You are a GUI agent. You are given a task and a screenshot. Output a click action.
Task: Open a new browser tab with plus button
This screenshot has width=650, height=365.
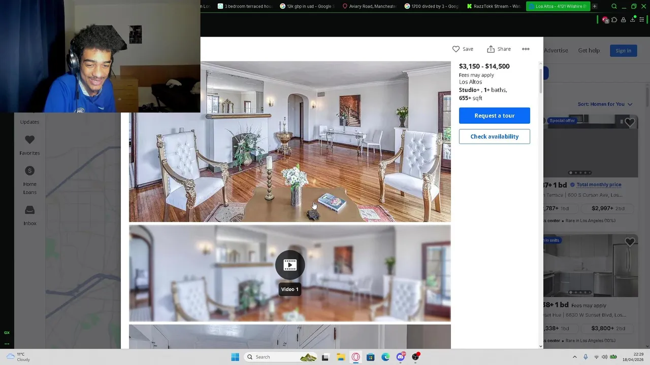point(595,6)
